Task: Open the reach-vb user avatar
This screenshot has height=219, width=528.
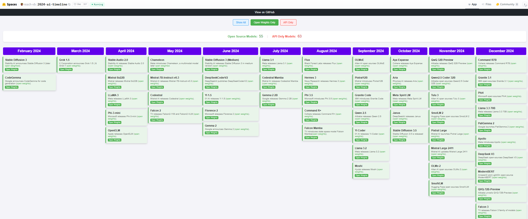Action: (22, 4)
